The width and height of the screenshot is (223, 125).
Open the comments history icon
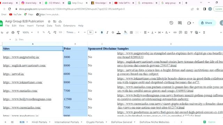tap(180, 23)
